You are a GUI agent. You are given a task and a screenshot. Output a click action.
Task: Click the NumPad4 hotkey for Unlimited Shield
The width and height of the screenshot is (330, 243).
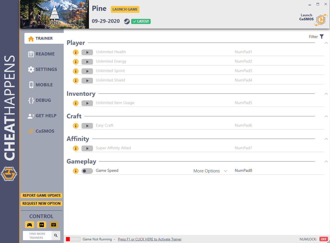[243, 80]
